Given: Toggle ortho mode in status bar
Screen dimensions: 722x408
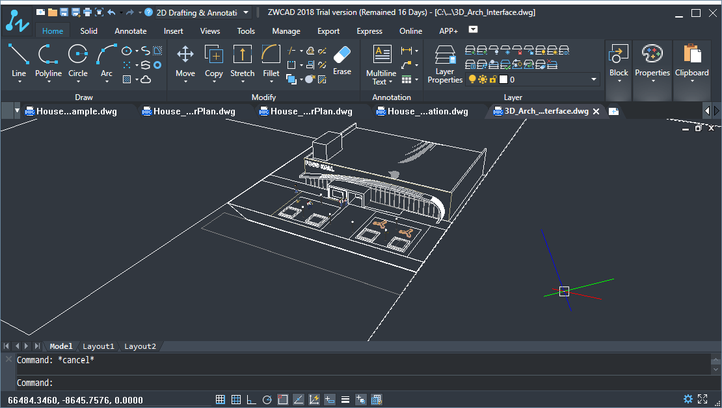Looking at the screenshot, I should pyautogui.click(x=252, y=400).
